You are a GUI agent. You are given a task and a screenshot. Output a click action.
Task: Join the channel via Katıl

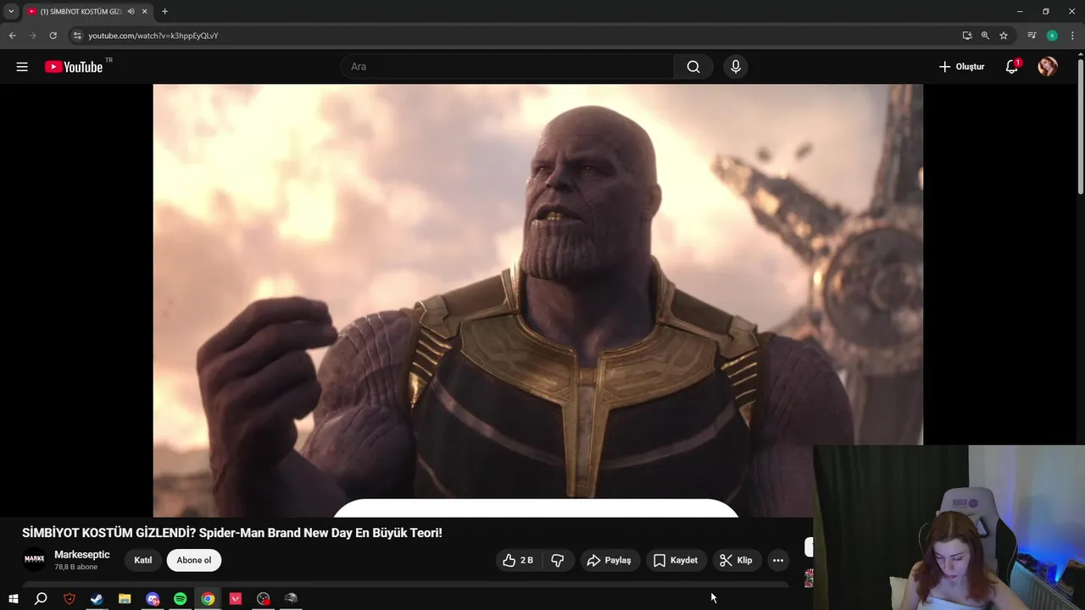coord(142,560)
